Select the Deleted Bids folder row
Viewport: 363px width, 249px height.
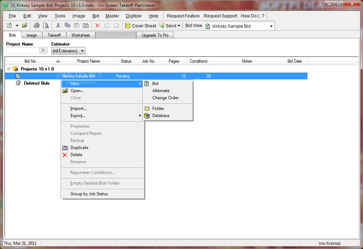tap(37, 83)
